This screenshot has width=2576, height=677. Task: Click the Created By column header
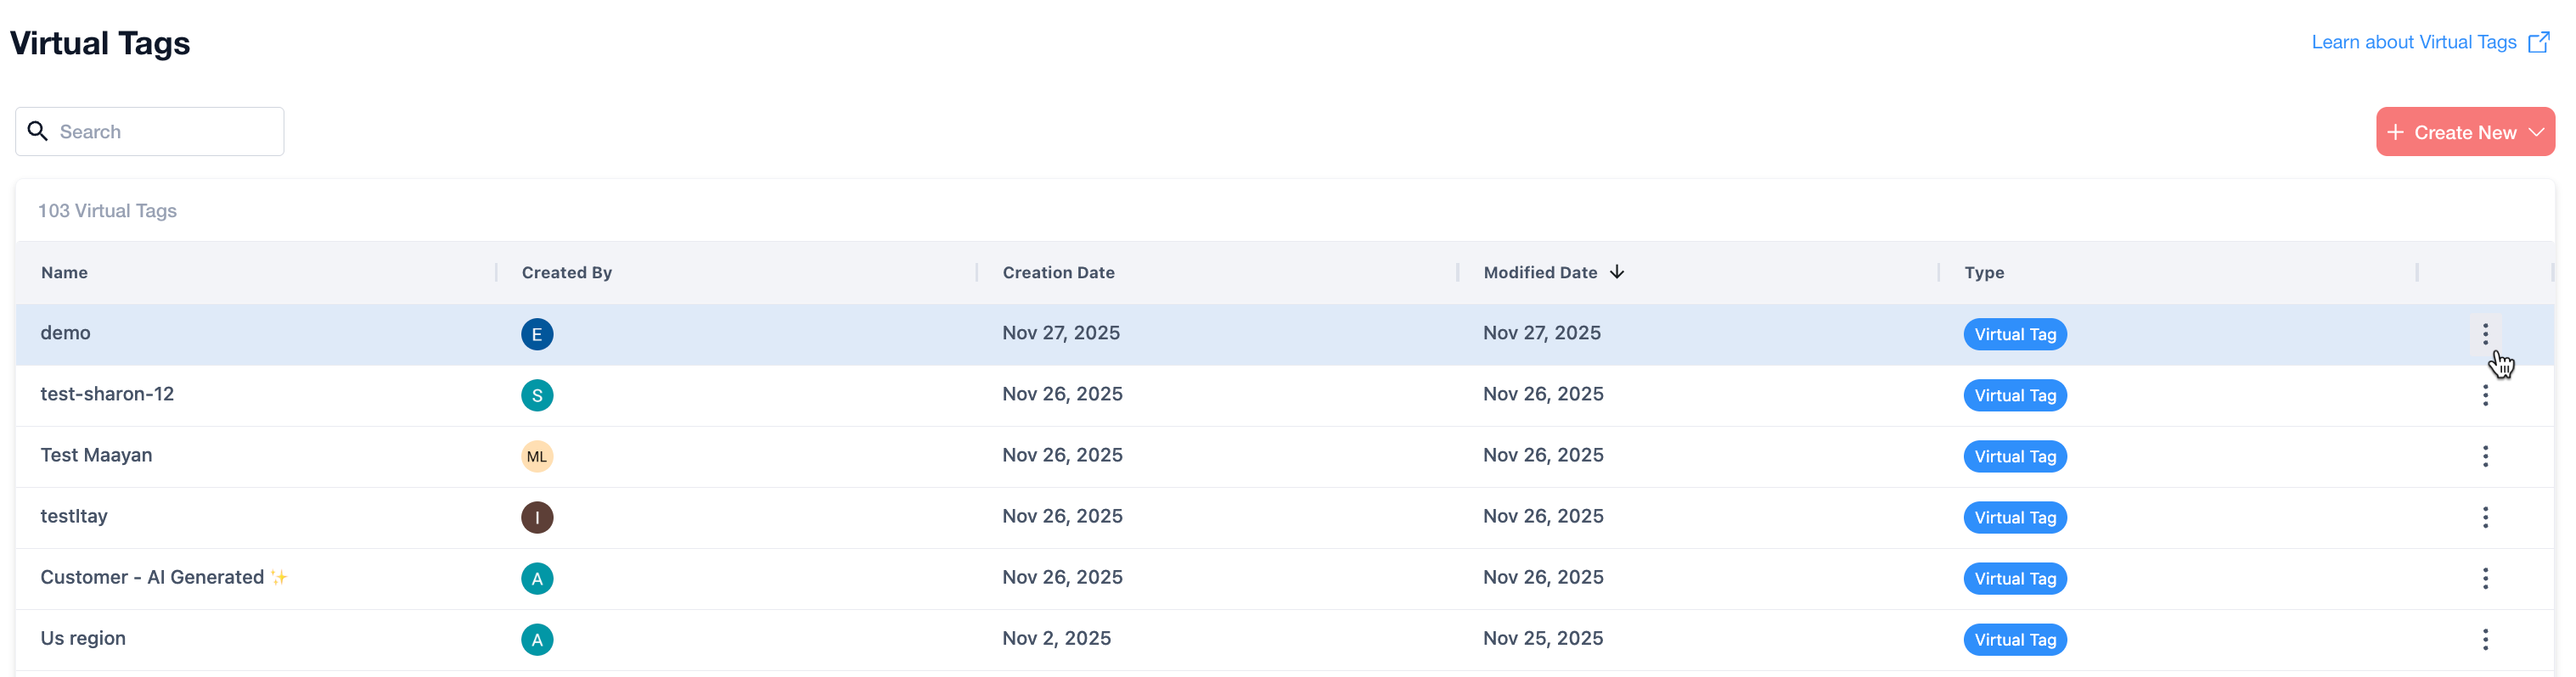pos(566,272)
